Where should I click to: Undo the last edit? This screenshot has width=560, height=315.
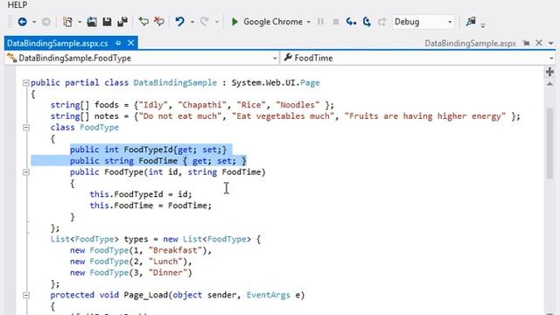pyautogui.click(x=179, y=22)
